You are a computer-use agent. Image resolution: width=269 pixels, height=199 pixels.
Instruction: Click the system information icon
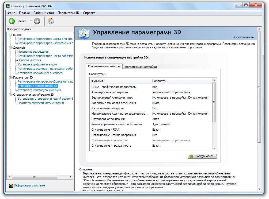(11, 186)
